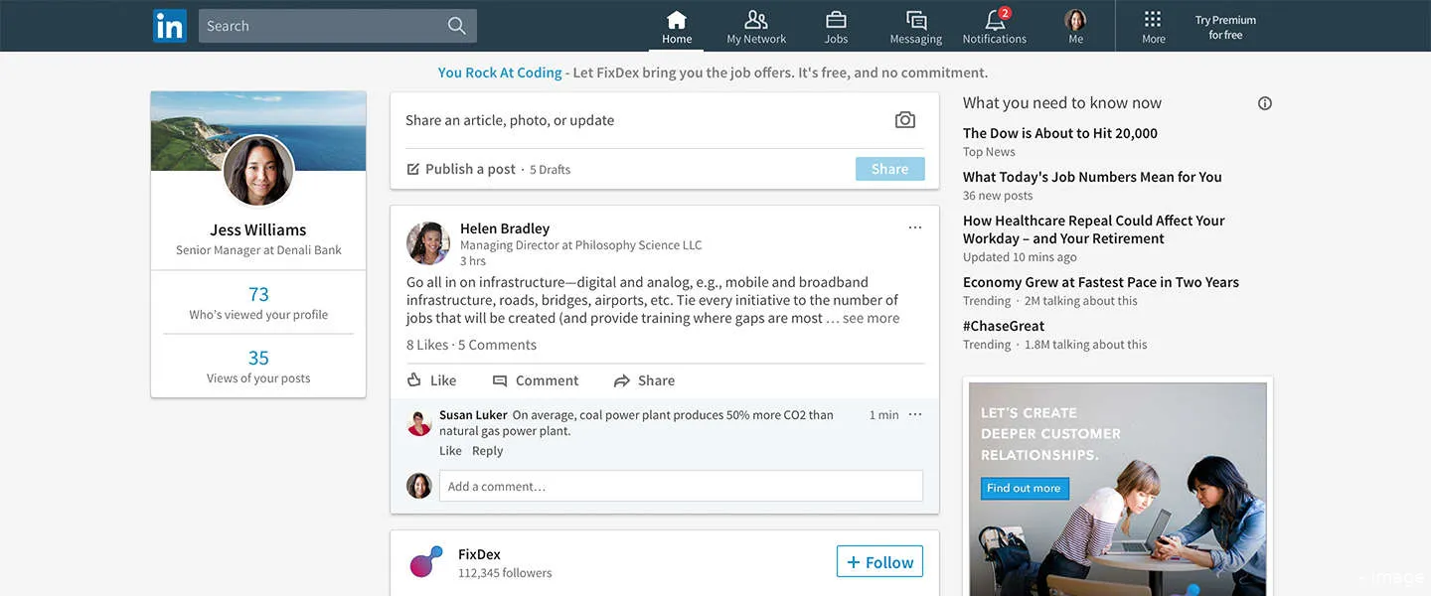The image size is (1431, 596).
Task: Click the LinkedIn logo
Action: 169,25
